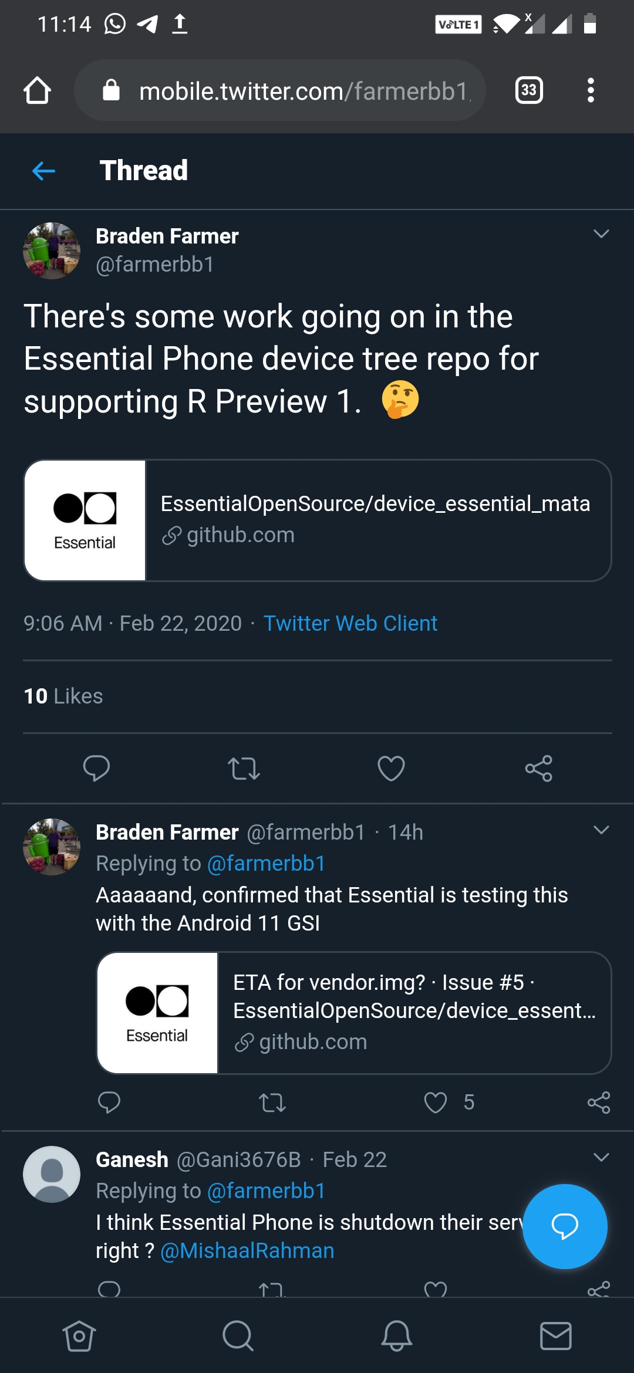This screenshot has width=634, height=1373.
Task: Open the Direct Messages envelope tab
Action: (555, 1336)
